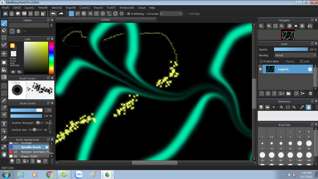Select the rectangular Select tool
Viewport: 318px width, 179px height.
(4, 86)
